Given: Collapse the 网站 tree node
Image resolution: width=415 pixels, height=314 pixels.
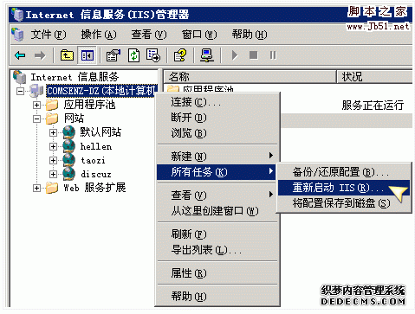Looking at the screenshot, I should click(36, 119).
